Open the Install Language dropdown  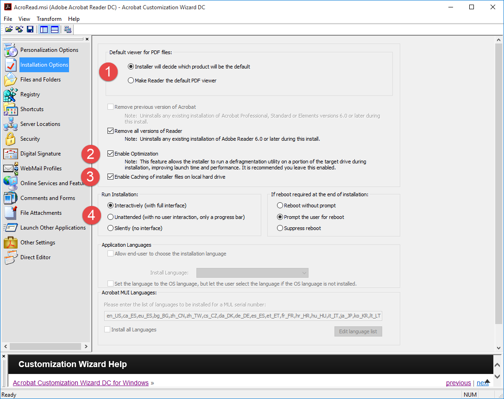(252, 273)
